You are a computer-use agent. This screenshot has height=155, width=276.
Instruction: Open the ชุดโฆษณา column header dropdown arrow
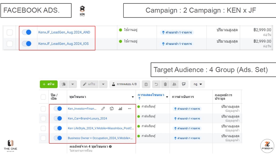(x=133, y=97)
